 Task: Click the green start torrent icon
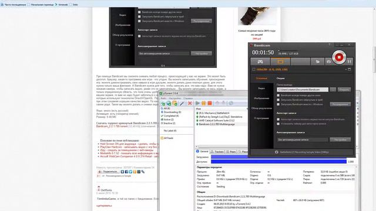(197, 103)
